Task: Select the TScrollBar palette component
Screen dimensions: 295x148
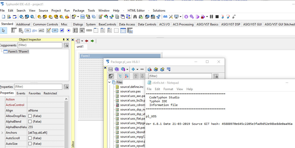Action: tap(89, 30)
